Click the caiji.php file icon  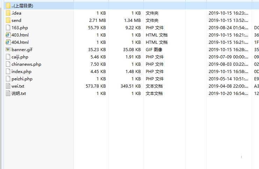point(8,57)
